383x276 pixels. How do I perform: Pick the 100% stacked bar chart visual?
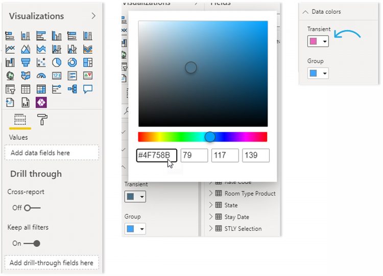tap(72, 36)
